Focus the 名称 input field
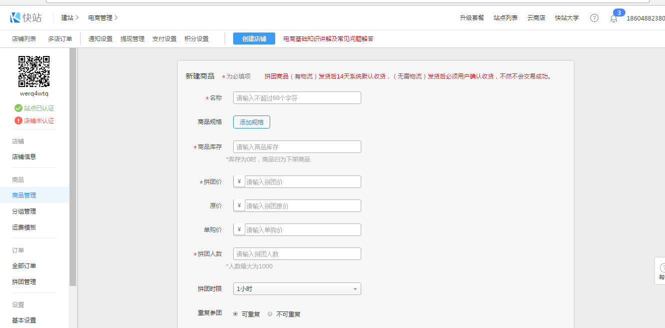Image resolution: width=665 pixels, height=328 pixels. (x=297, y=98)
